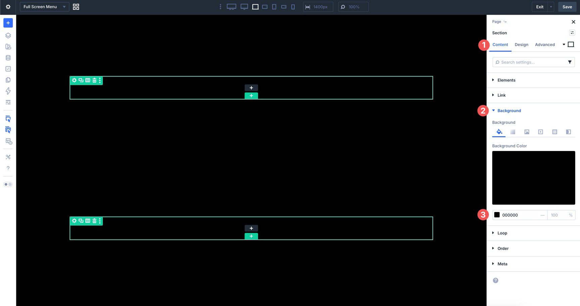Open the database-style icon in left sidebar
The width and height of the screenshot is (580, 306).
tap(8, 58)
